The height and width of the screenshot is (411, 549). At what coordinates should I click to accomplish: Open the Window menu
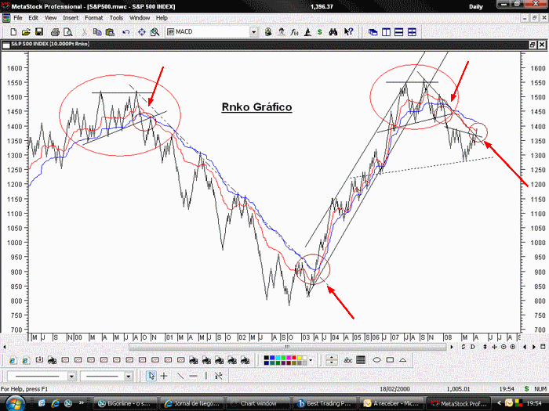140,18
